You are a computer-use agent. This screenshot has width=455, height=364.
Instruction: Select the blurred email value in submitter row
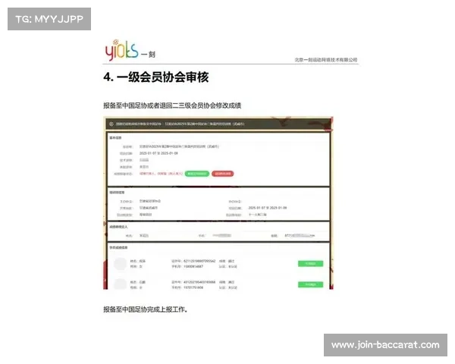[300, 236]
